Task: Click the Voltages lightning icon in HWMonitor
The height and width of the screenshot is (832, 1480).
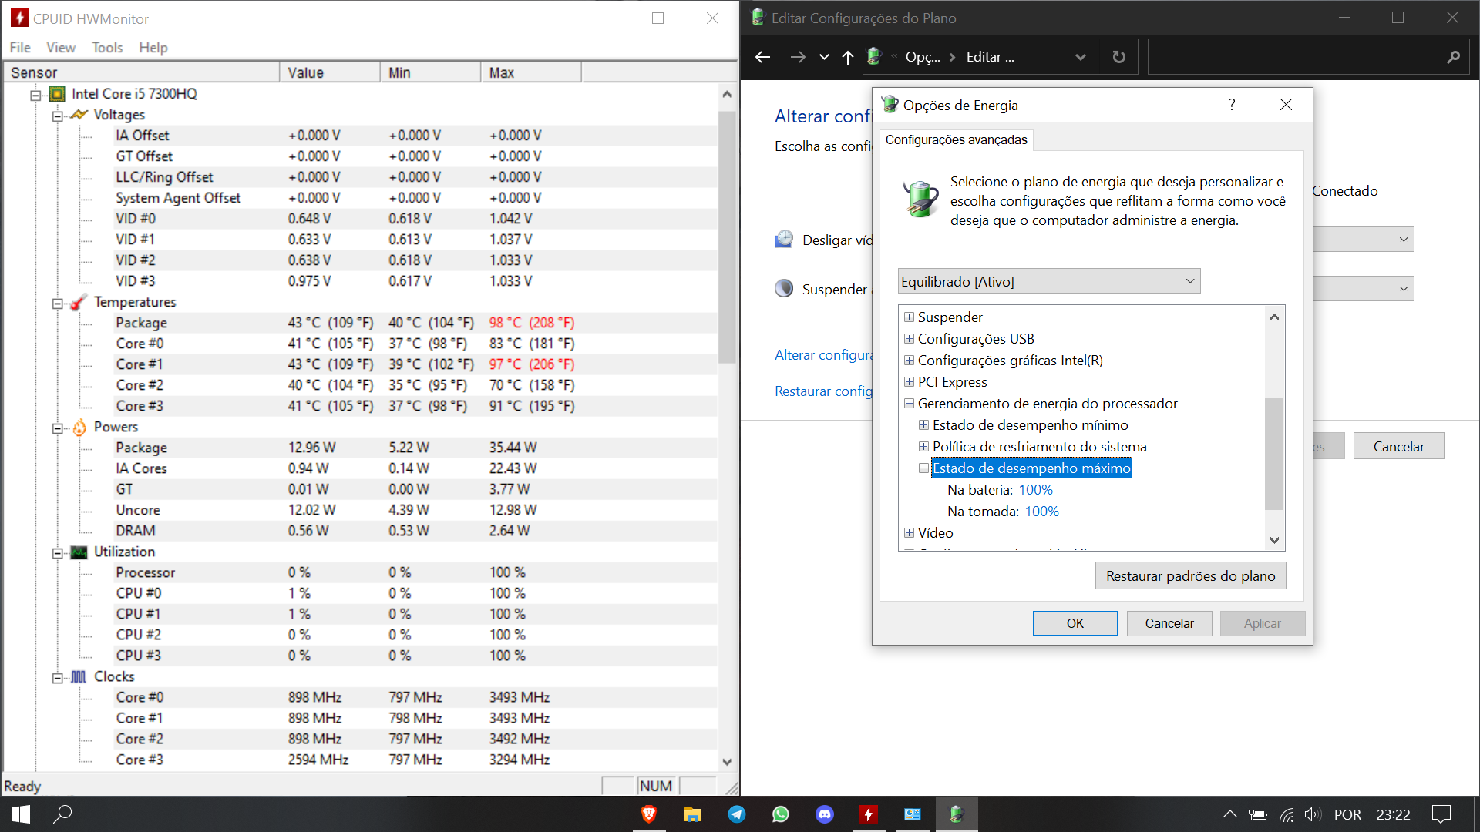Action: point(79,115)
